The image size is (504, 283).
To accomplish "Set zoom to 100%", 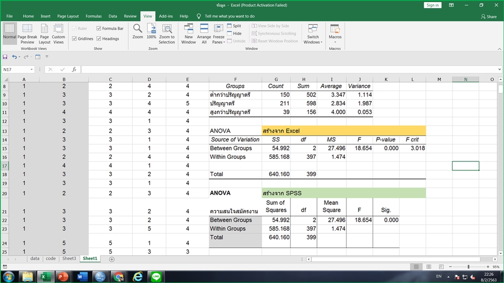I will pos(151,31).
